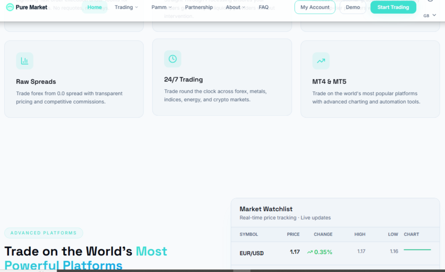
Task: Click the SYMBOL column header
Action: 249,234
